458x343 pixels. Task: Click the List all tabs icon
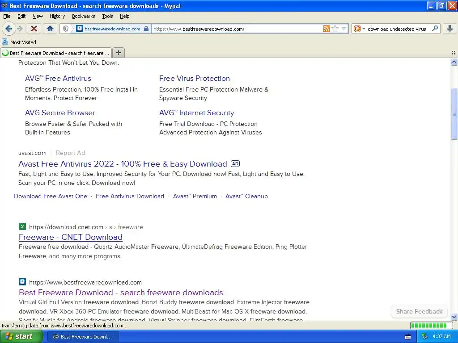tap(454, 53)
